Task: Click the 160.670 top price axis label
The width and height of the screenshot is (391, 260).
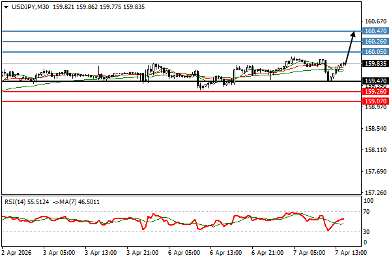Action: (x=375, y=21)
